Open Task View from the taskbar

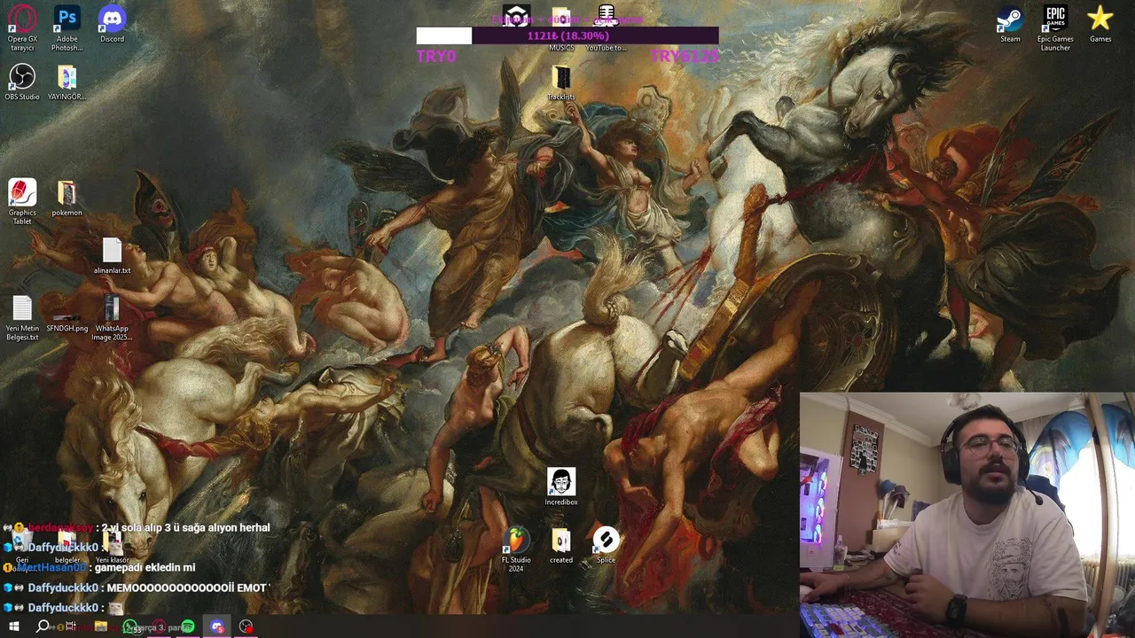pos(71,626)
